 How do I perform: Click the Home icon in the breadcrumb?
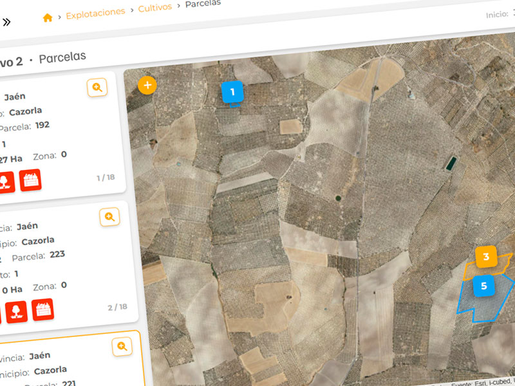point(47,17)
